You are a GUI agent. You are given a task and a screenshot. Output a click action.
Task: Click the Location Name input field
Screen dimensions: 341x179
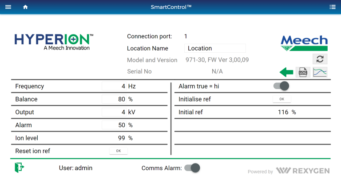click(x=215, y=48)
